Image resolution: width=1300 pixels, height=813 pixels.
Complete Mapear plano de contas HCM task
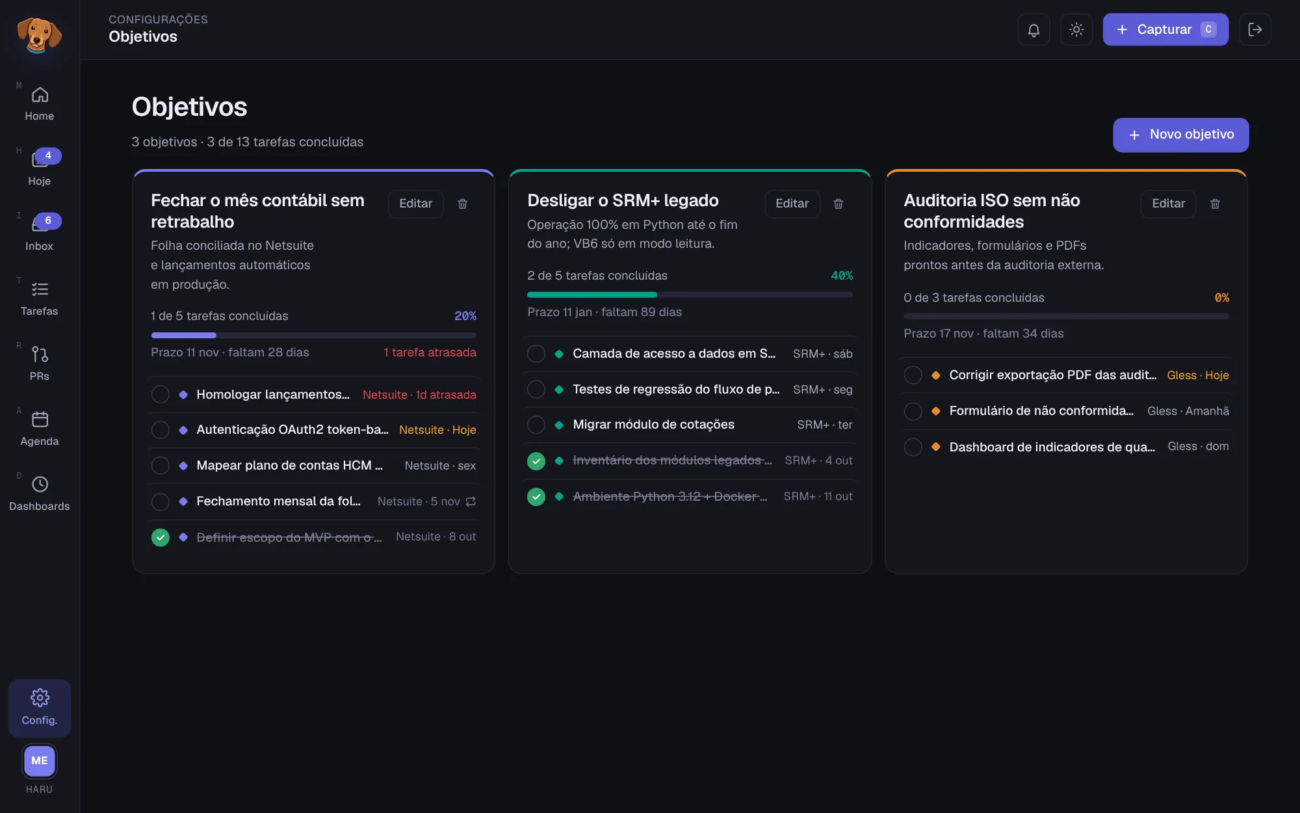(161, 466)
